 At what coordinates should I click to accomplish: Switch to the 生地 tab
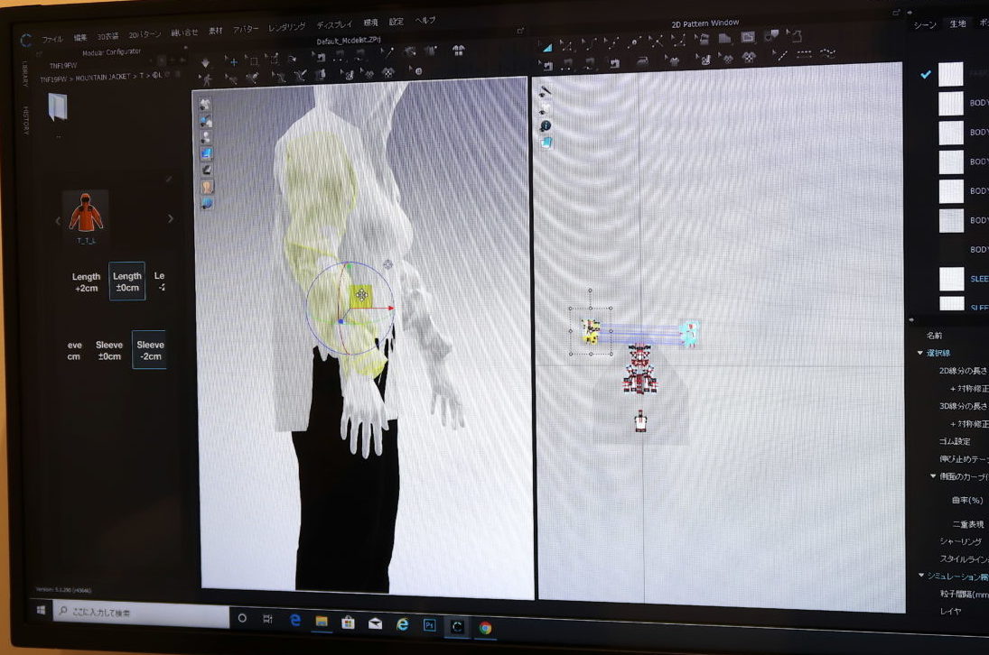coord(956,24)
